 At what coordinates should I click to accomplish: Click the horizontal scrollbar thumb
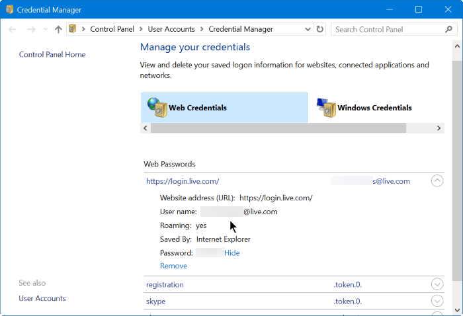[x=278, y=128]
